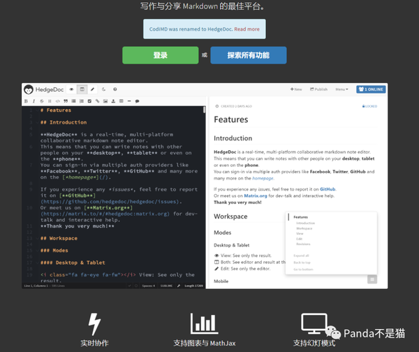
Task: Open the help question mark icon
Action: pyautogui.click(x=115, y=89)
